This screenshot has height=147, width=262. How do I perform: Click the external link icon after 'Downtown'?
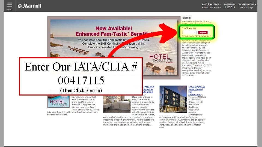tap(203, 95)
